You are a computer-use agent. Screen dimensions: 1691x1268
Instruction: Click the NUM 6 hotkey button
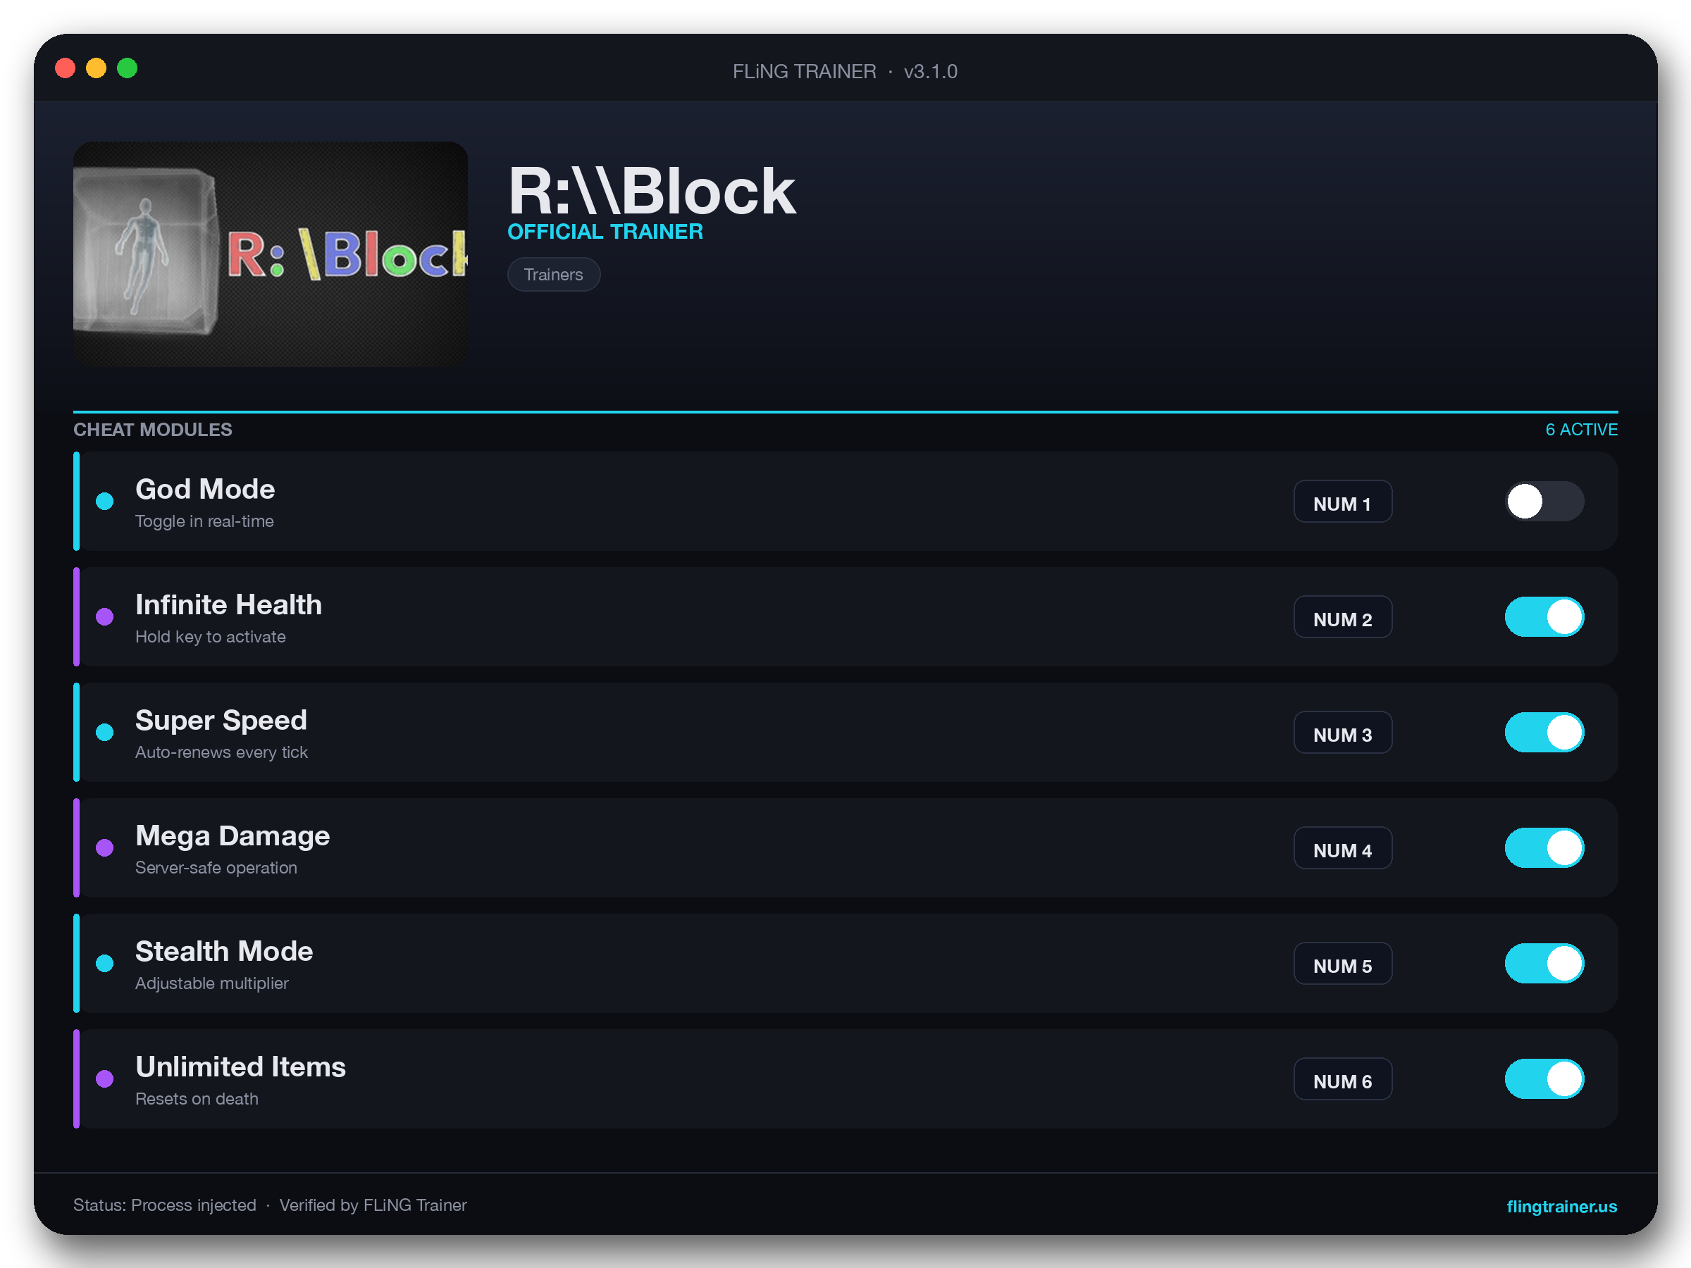pyautogui.click(x=1342, y=1079)
